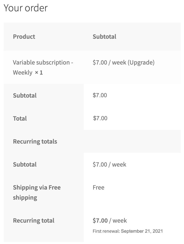The width and height of the screenshot is (184, 244).
Task: Select the Product column header
Action: [24, 37]
